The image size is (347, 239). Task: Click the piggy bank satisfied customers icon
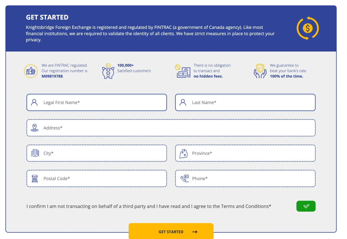[108, 71]
